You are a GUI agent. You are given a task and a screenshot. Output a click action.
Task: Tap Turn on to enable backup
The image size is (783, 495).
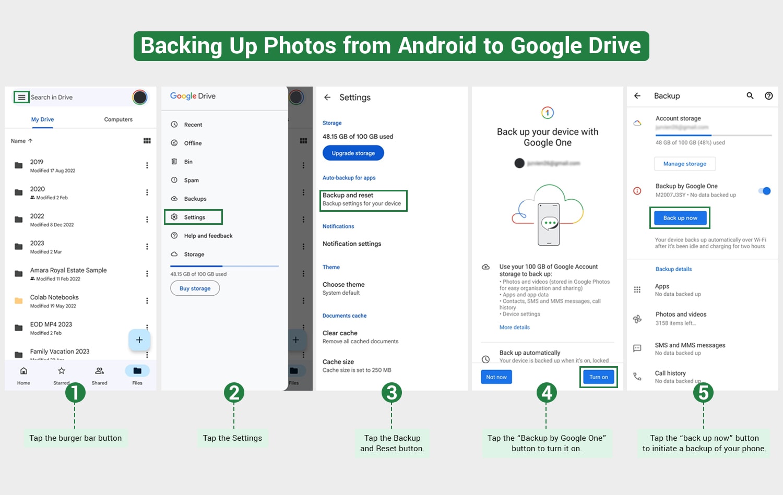point(598,377)
